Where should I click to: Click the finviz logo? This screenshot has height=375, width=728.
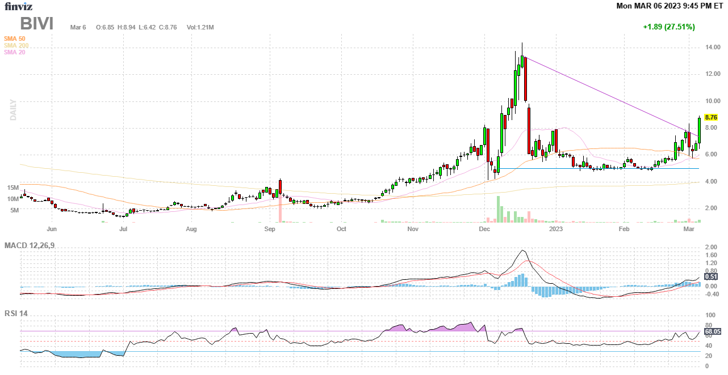[x=18, y=7]
